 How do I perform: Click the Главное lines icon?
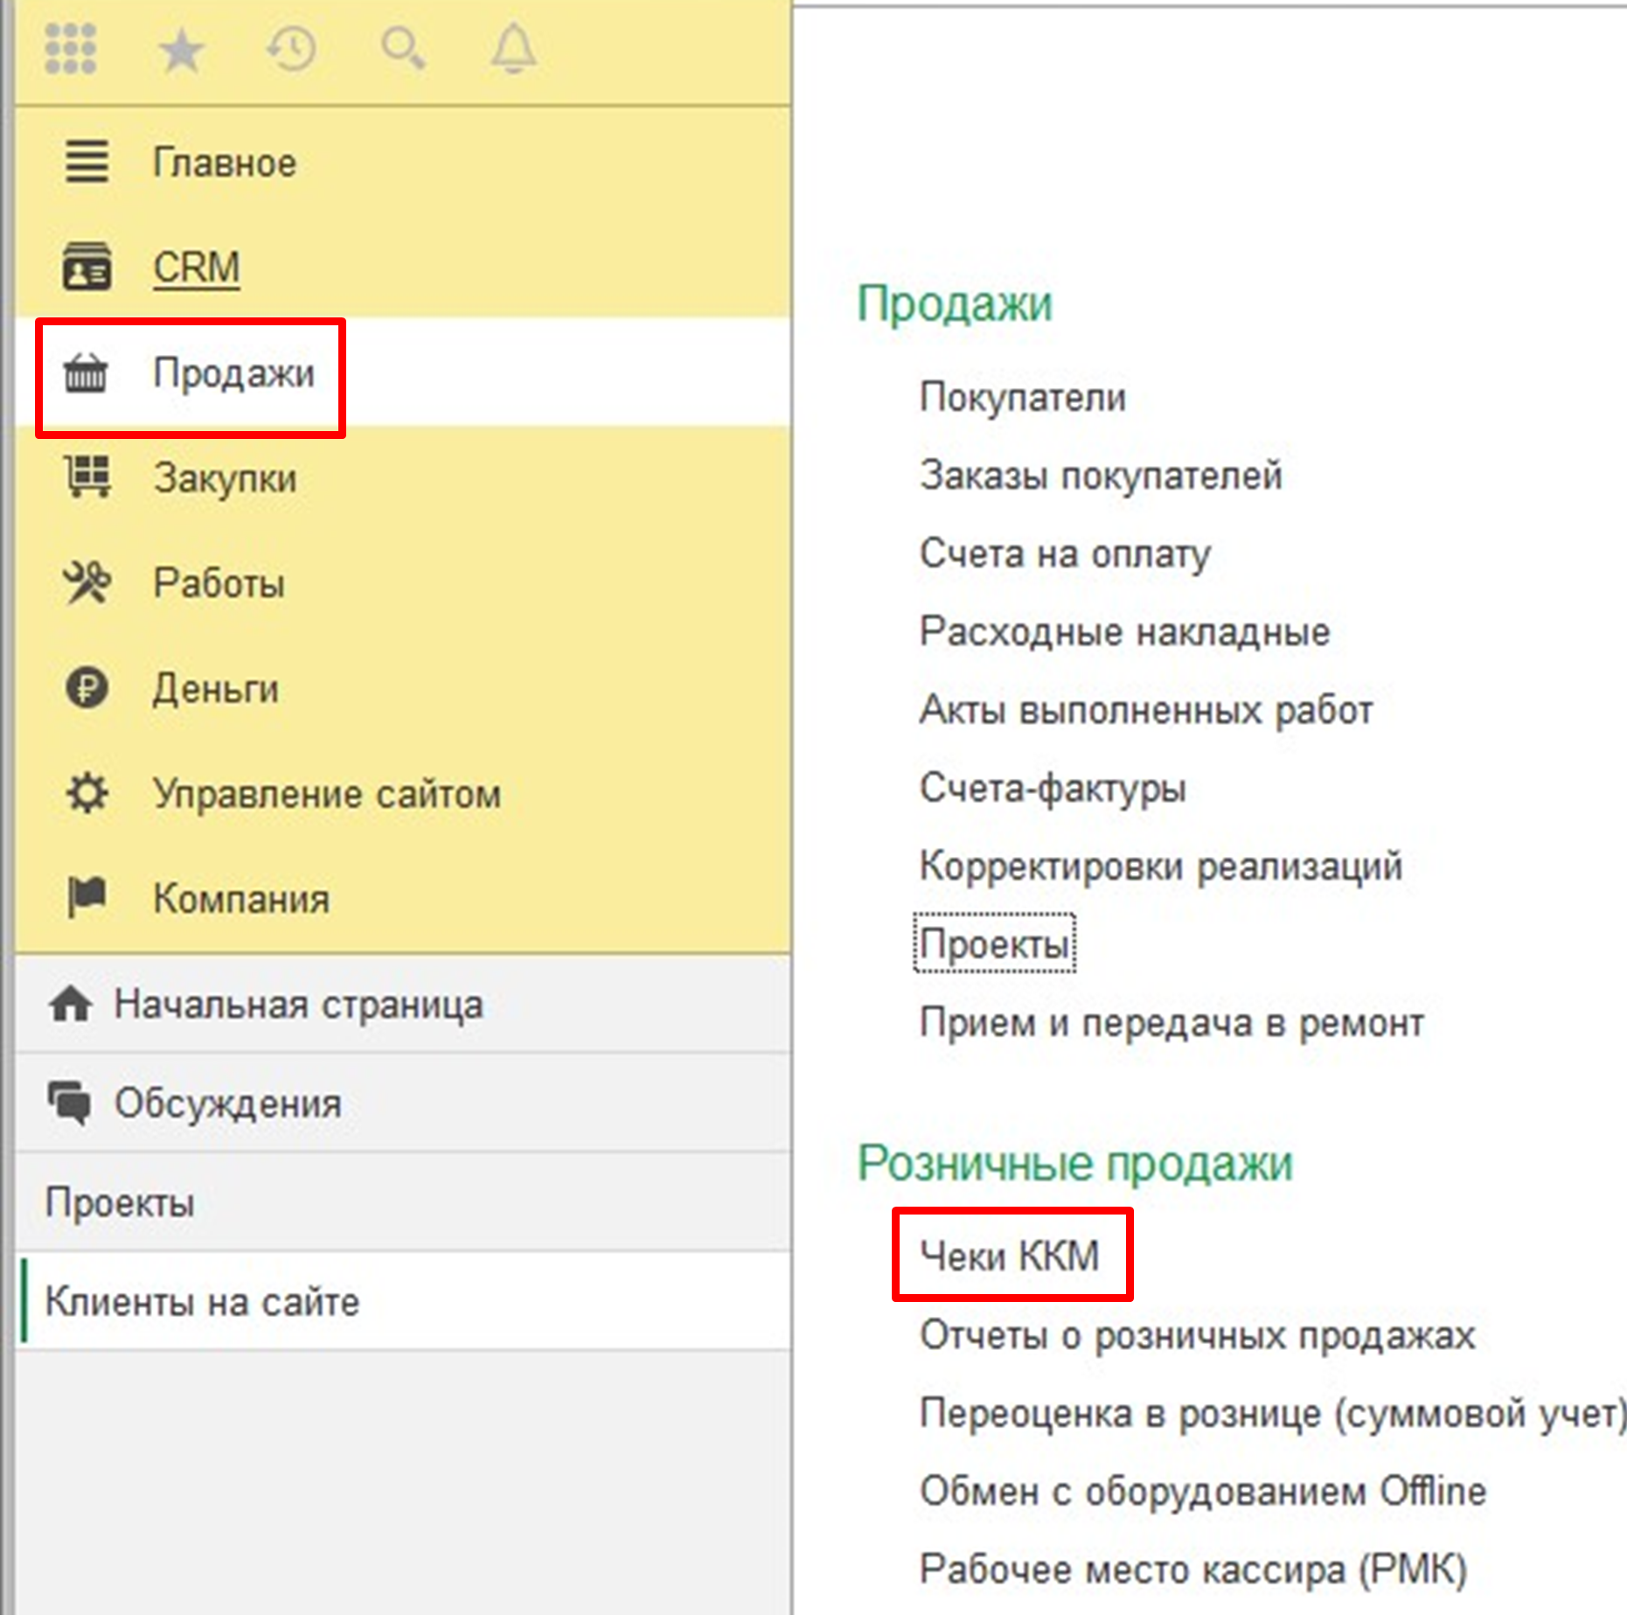(x=87, y=162)
